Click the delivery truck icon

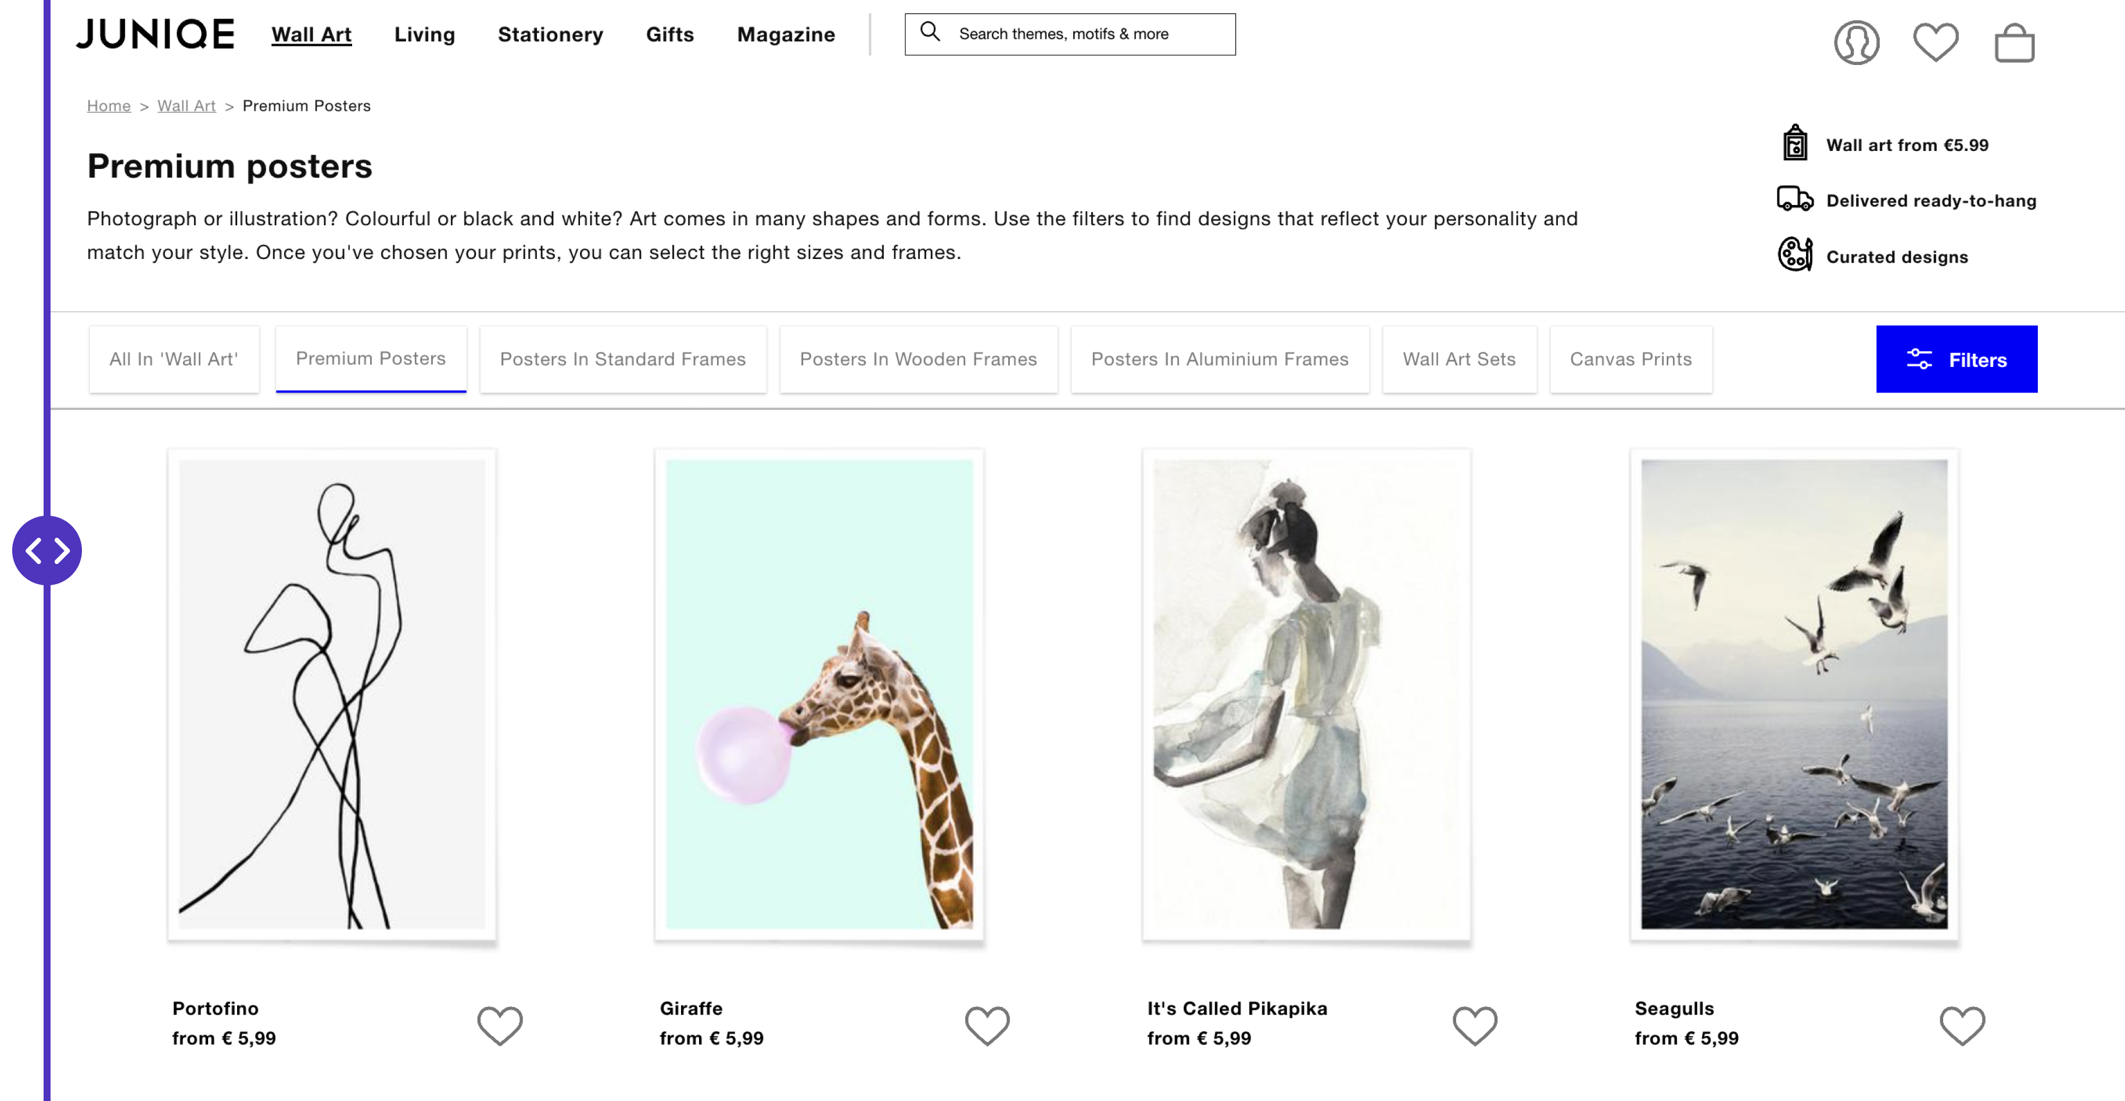(1794, 199)
